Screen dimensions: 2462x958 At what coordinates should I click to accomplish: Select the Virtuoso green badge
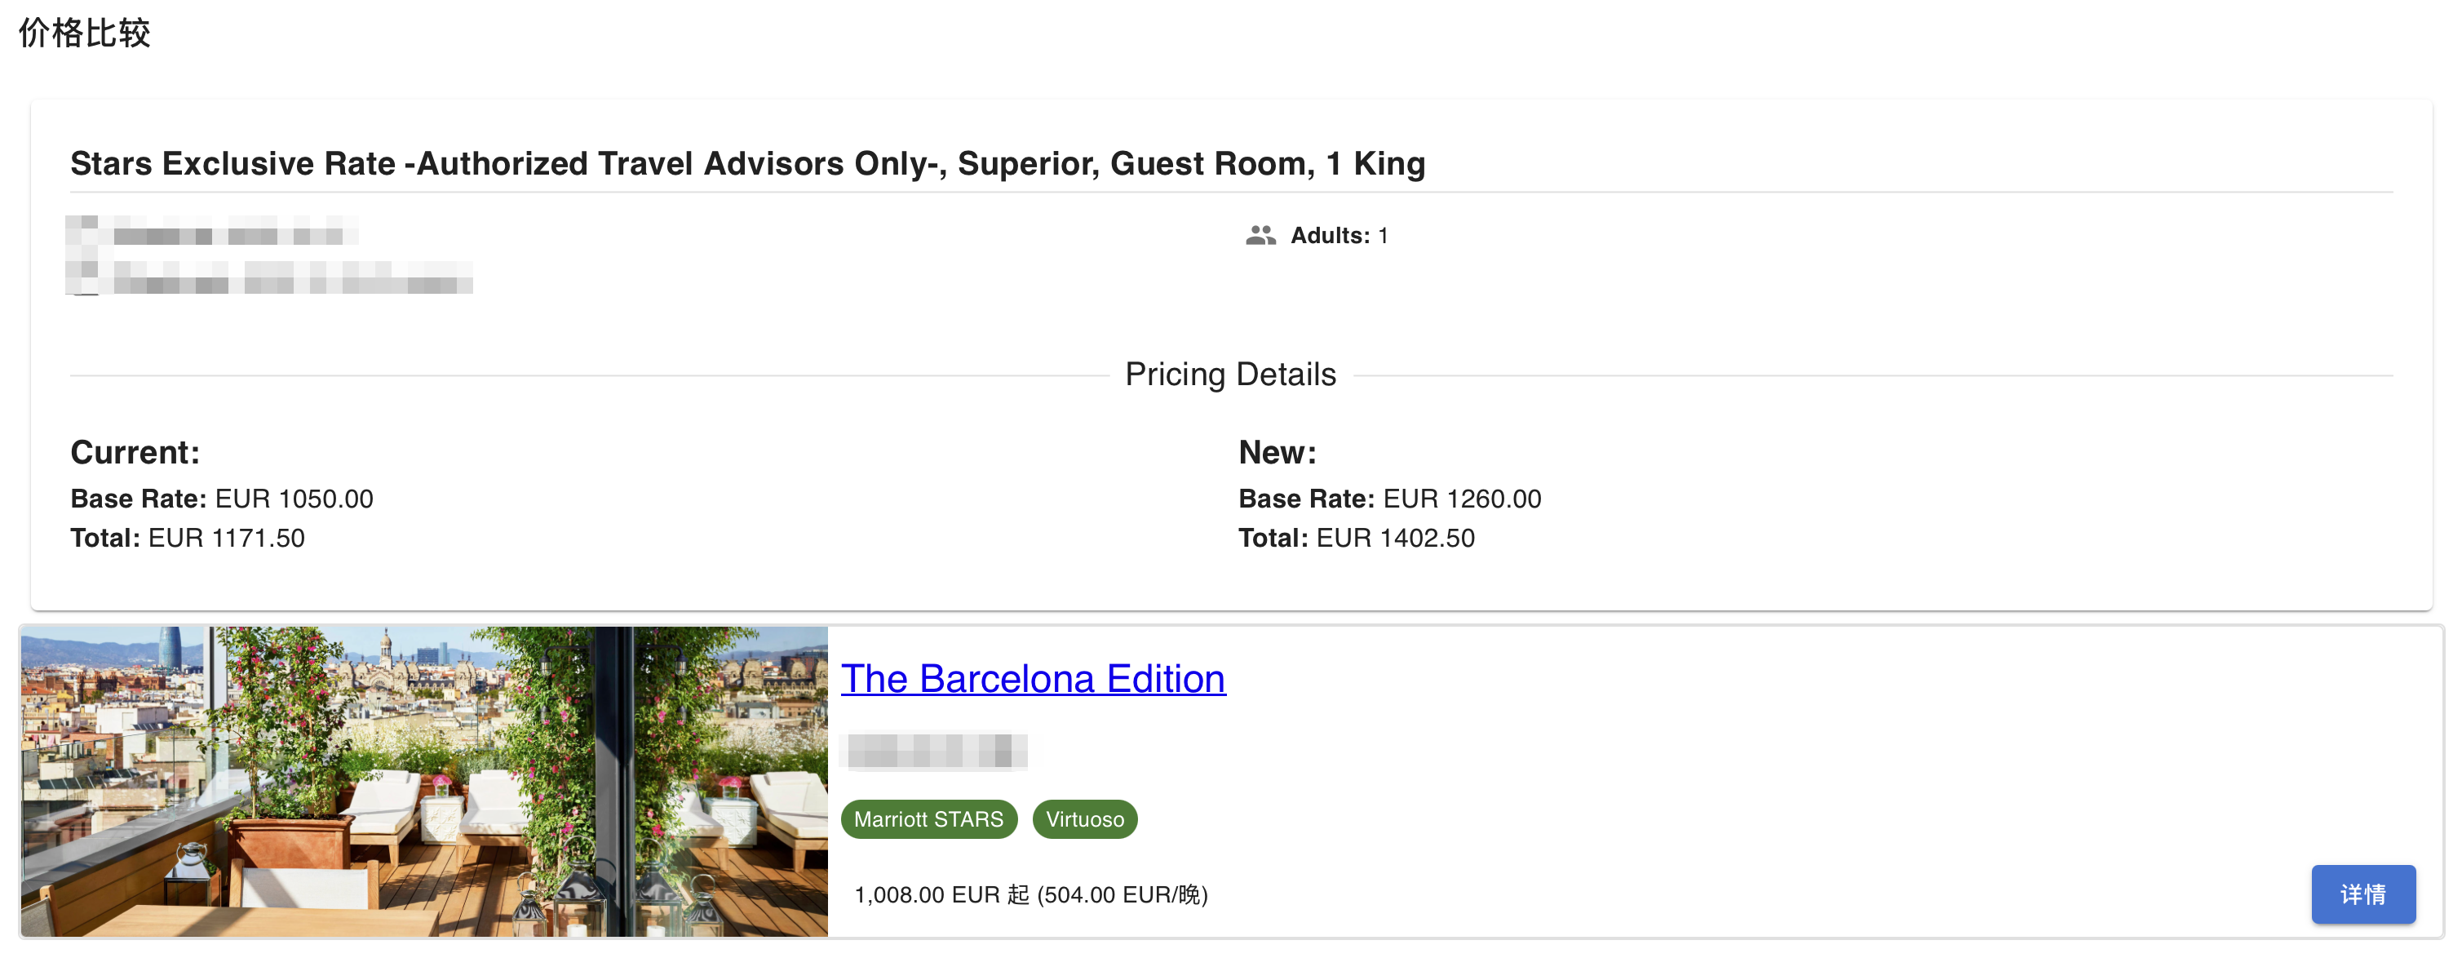[1084, 819]
